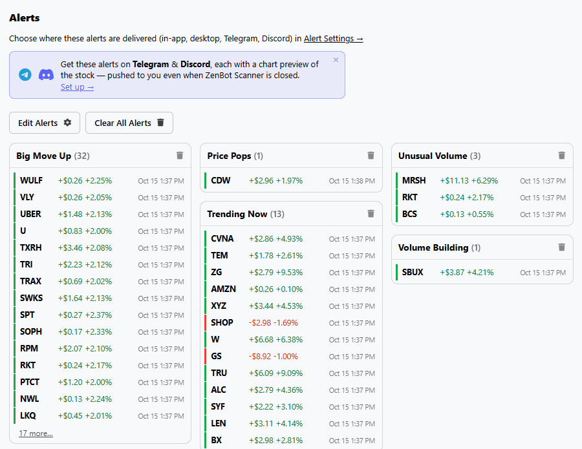
Task: Open the TRI alert entry
Action: (100, 264)
